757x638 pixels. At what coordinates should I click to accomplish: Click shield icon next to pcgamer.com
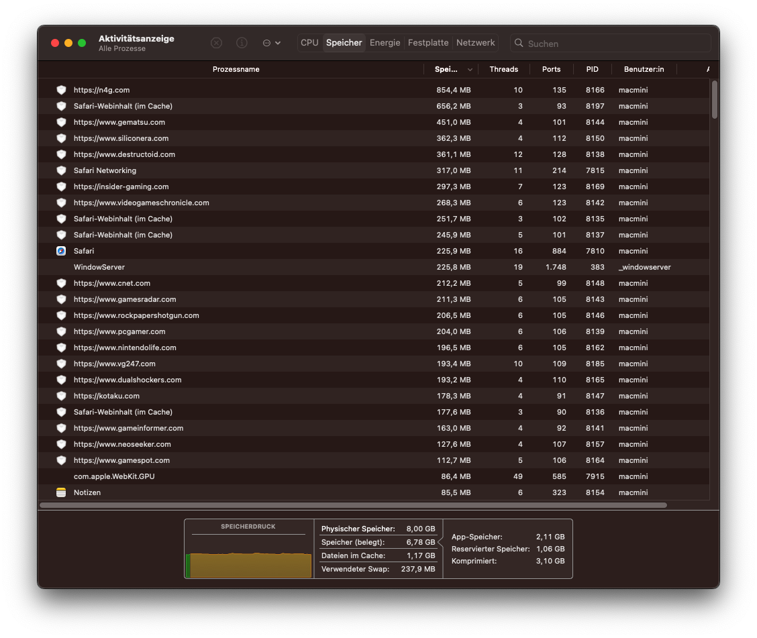[x=61, y=331]
